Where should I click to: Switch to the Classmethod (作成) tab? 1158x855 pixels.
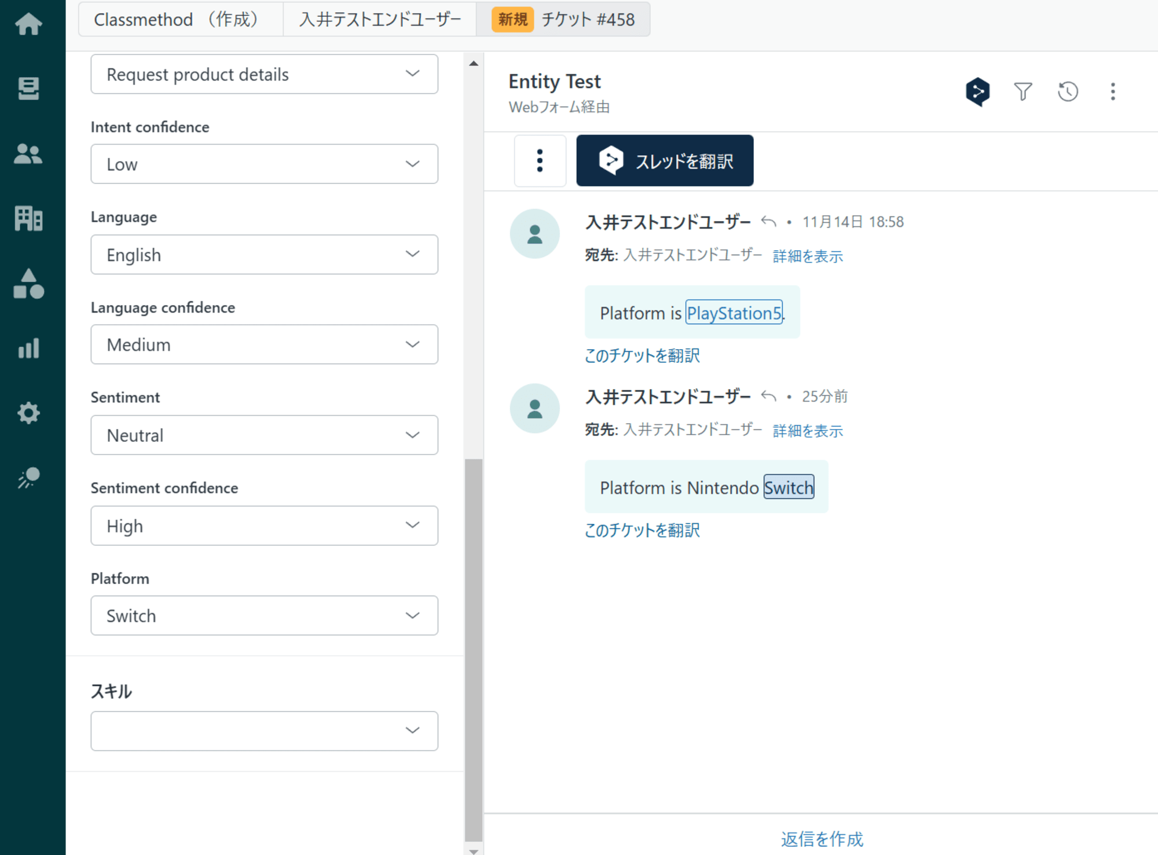[x=181, y=19]
